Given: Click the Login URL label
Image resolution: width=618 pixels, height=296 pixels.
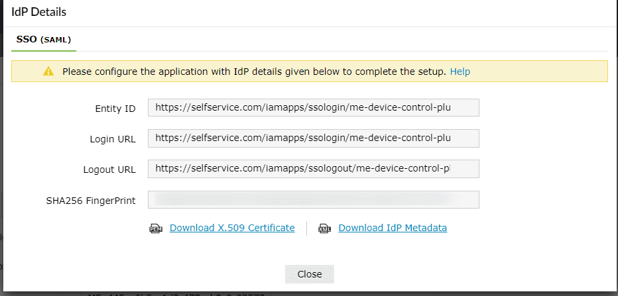Looking at the screenshot, I should click(x=113, y=139).
